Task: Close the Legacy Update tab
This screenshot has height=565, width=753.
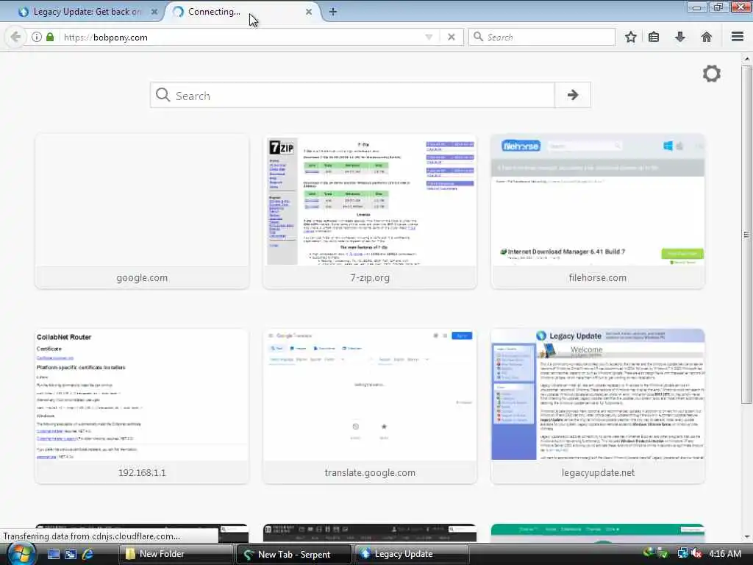Action: 154,12
